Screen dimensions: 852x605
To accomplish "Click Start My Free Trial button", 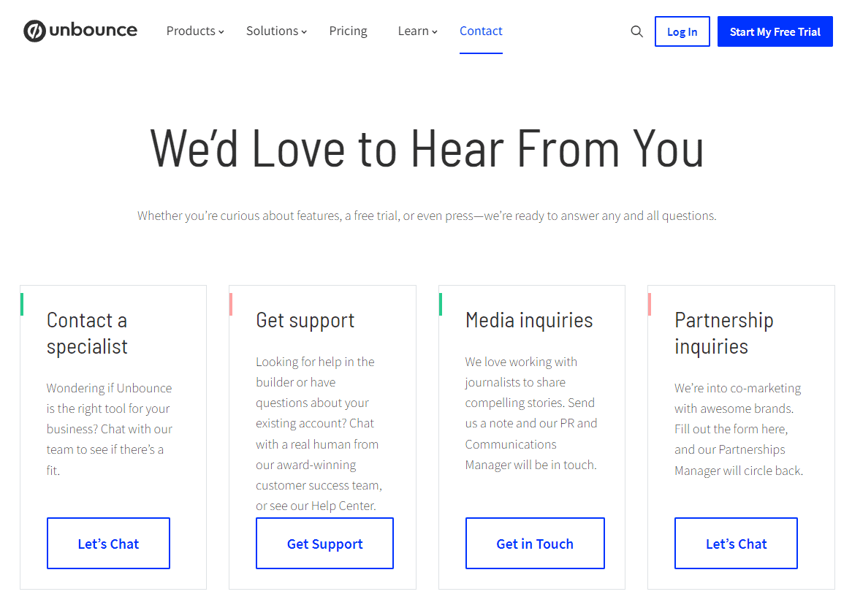I will click(775, 31).
